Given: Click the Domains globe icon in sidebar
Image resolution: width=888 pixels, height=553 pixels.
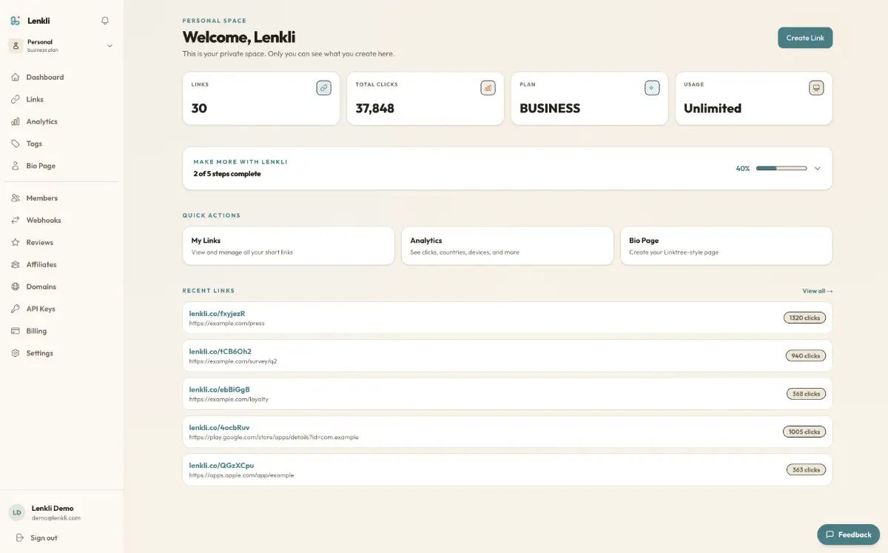Looking at the screenshot, I should (16, 286).
